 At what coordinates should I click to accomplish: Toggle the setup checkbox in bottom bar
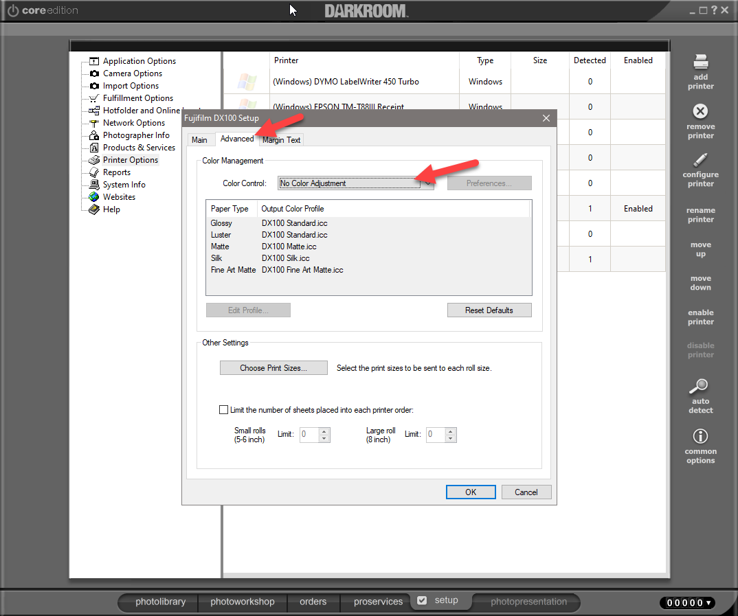[423, 600]
